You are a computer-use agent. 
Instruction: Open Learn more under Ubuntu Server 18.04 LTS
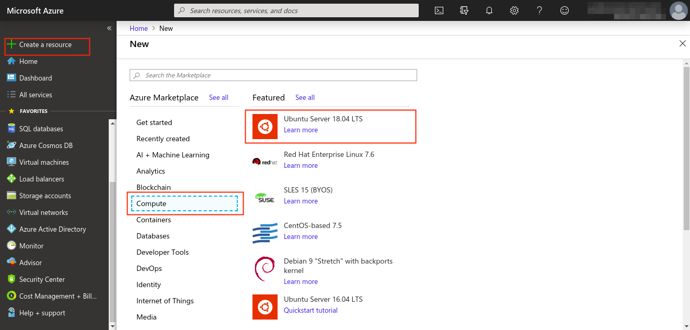pyautogui.click(x=301, y=130)
